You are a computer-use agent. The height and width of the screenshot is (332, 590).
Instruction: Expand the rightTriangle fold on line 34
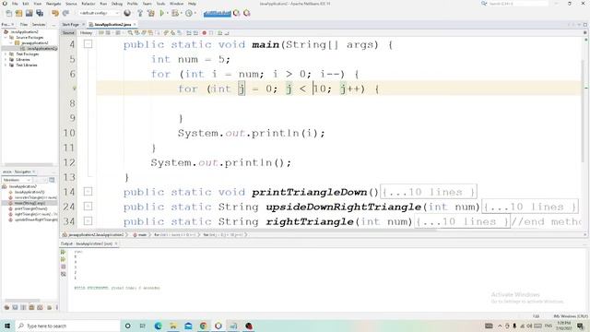tap(88, 221)
